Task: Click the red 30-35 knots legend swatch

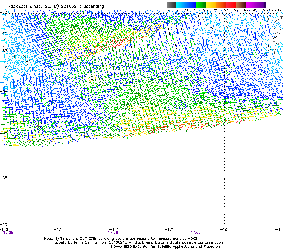Action: pyautogui.click(x=231, y=5)
